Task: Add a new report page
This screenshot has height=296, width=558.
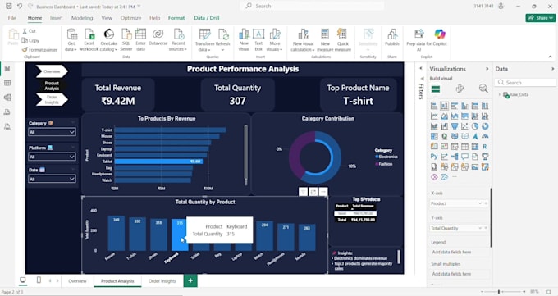Action: pos(190,280)
